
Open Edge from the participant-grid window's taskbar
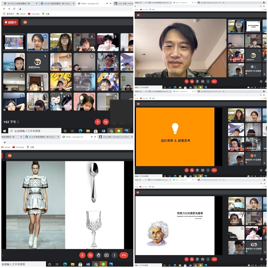click(80, 131)
